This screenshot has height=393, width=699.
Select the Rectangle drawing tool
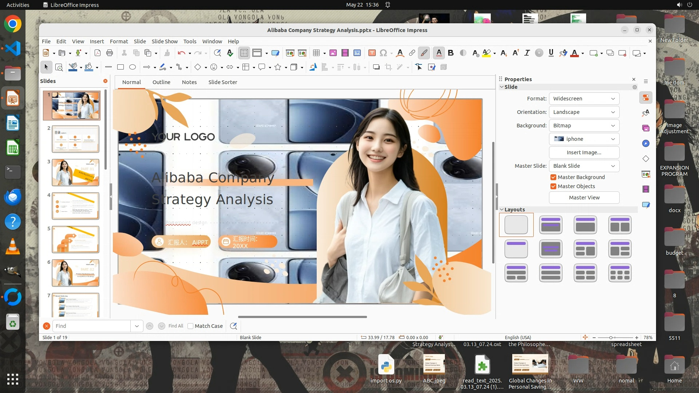pyautogui.click(x=121, y=67)
